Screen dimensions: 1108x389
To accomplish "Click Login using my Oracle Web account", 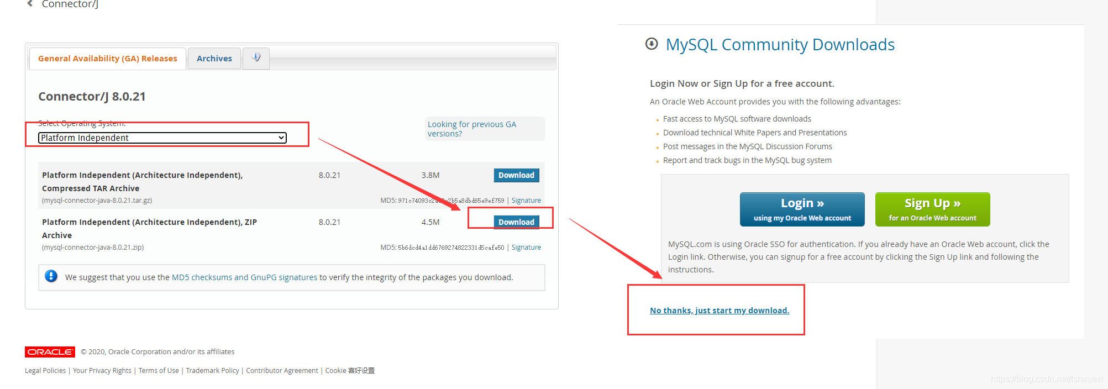I will pos(802,209).
